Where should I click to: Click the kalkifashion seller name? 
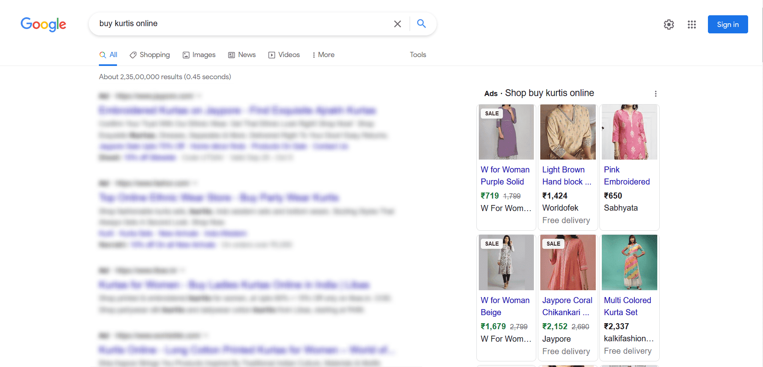(629, 338)
